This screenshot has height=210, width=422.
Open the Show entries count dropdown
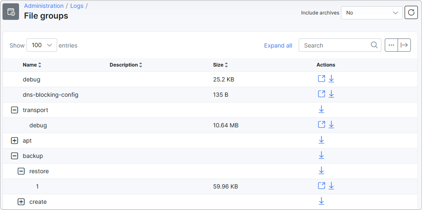pos(42,45)
